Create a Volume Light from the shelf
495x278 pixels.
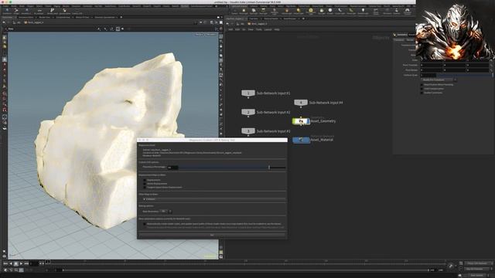point(287,11)
